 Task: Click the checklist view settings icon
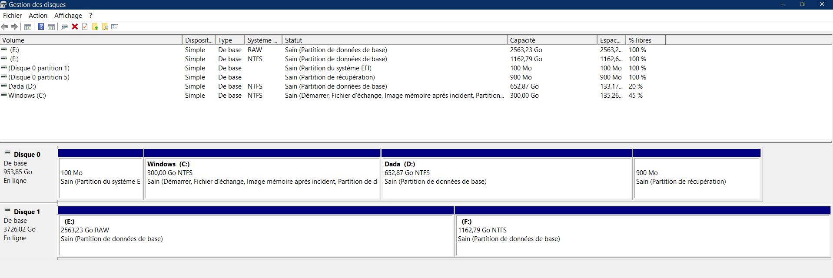tap(115, 27)
